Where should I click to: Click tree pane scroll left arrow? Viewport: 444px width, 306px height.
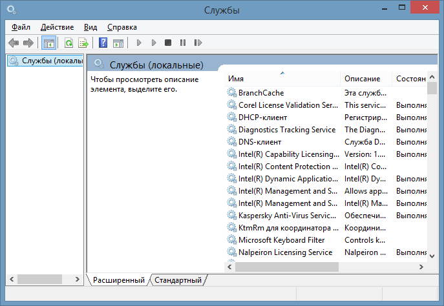coord(12,279)
